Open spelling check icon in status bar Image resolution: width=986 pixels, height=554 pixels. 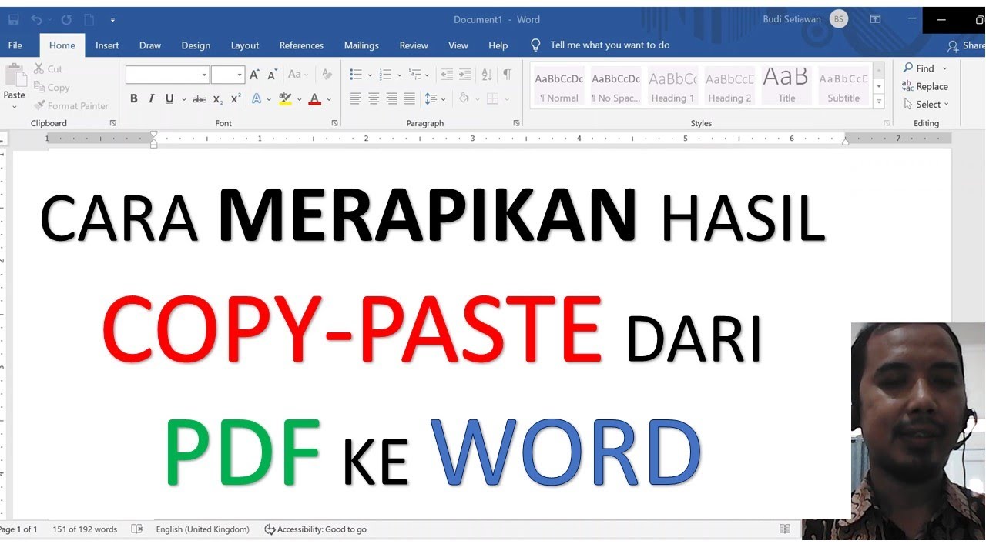tap(137, 529)
